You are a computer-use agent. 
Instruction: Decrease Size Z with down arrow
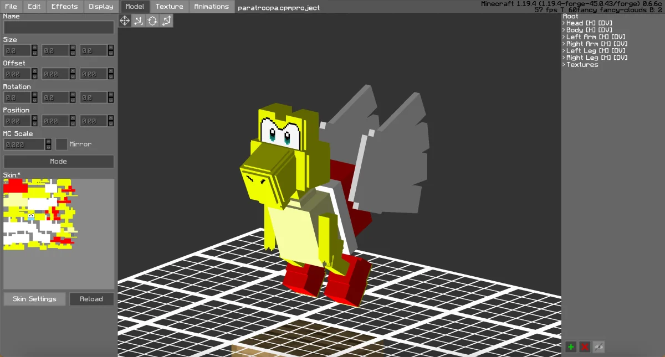111,53
